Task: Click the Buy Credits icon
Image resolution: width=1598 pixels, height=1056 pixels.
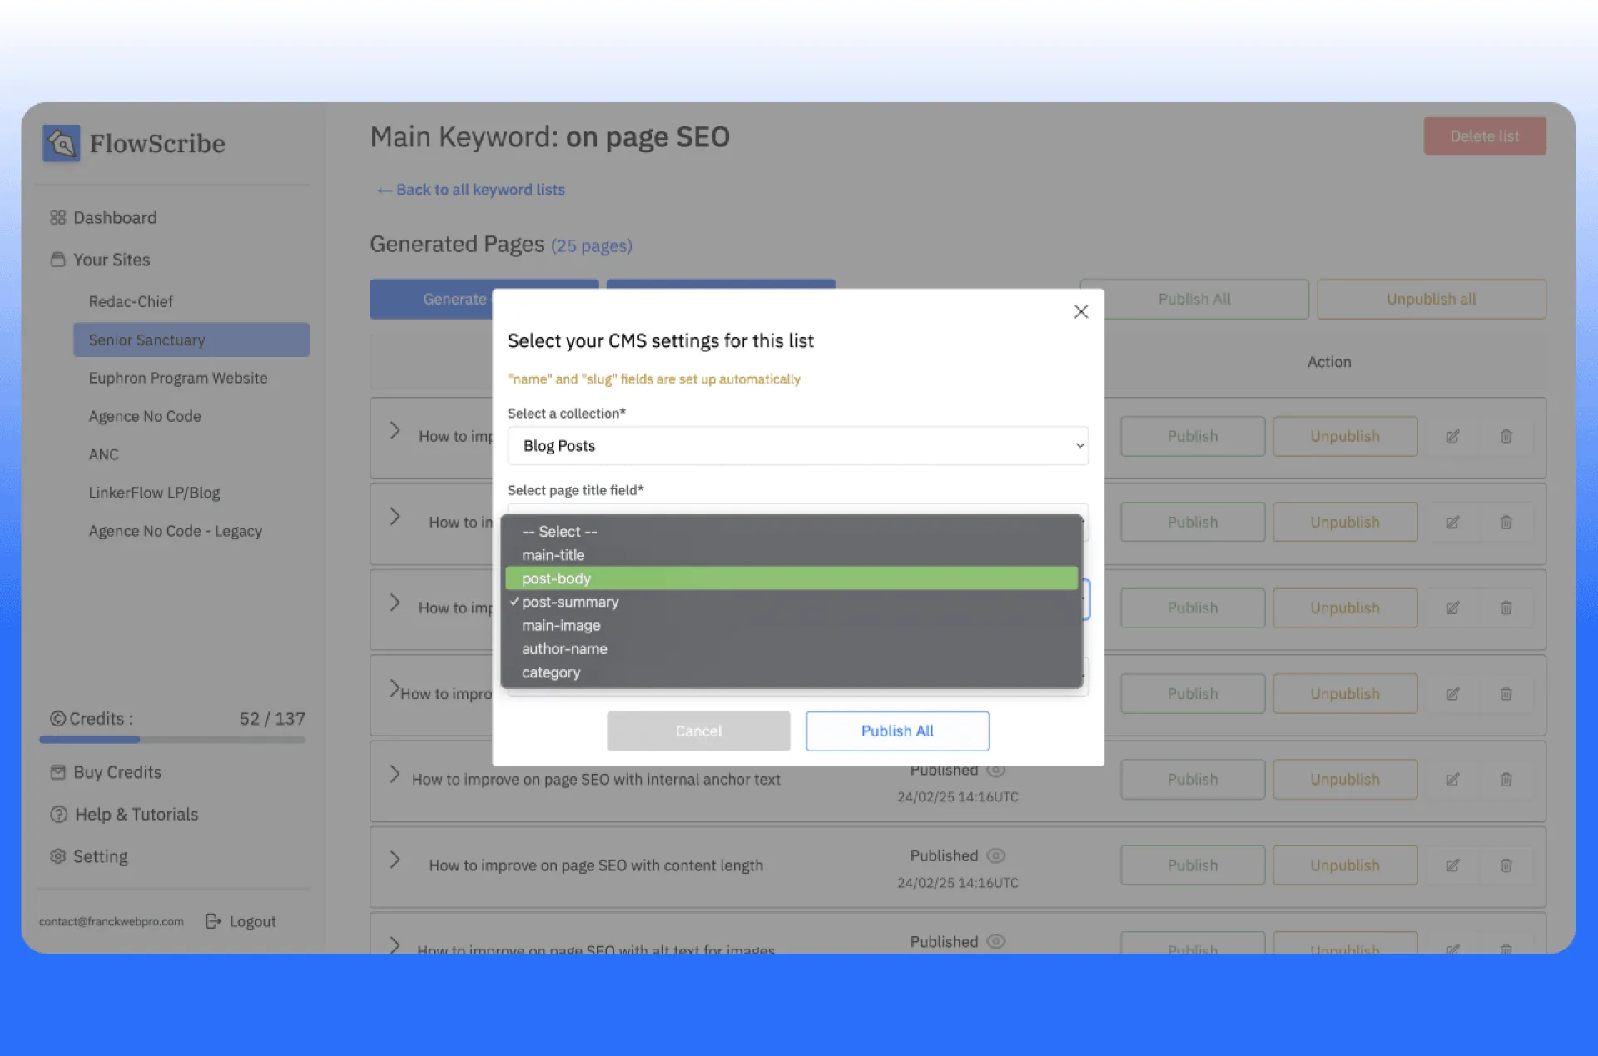Action: (57, 772)
